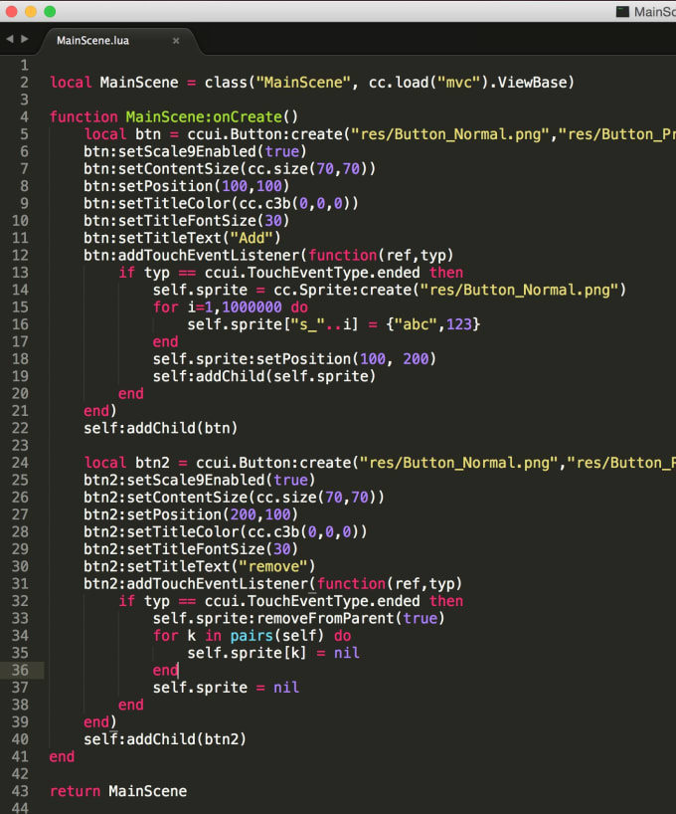Click line number 24 in the gutter
The height and width of the screenshot is (814, 676).
pyautogui.click(x=20, y=463)
